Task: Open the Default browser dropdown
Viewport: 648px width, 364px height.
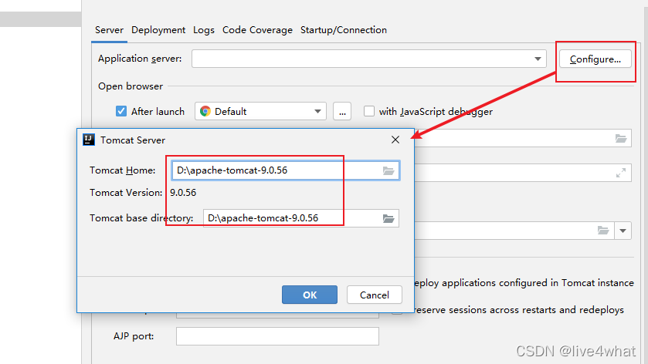Action: point(260,111)
